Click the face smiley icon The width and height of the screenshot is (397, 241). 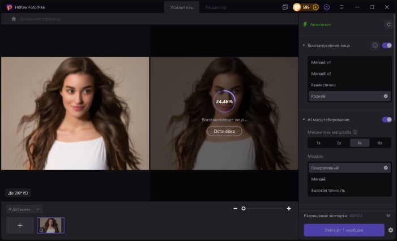pyautogui.click(x=375, y=45)
